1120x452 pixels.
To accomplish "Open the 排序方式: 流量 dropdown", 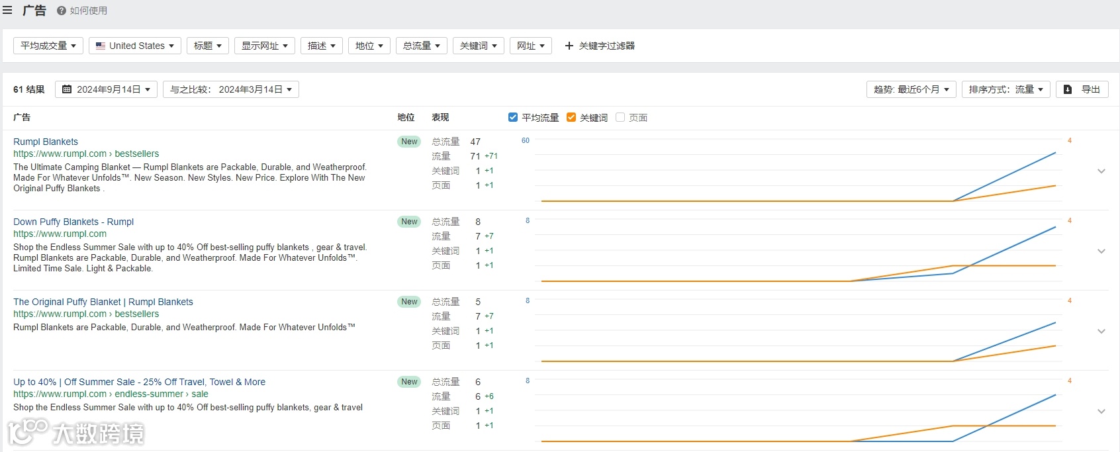I will click(x=1006, y=89).
